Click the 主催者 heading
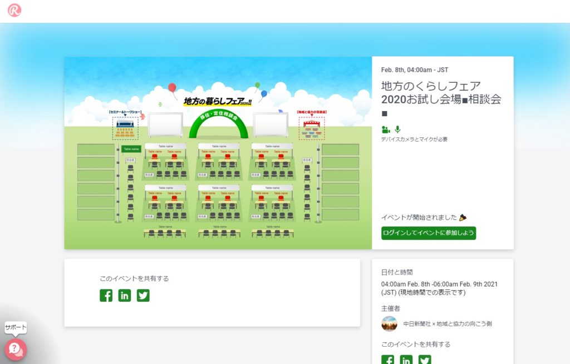The image size is (570, 364). pyautogui.click(x=390, y=308)
